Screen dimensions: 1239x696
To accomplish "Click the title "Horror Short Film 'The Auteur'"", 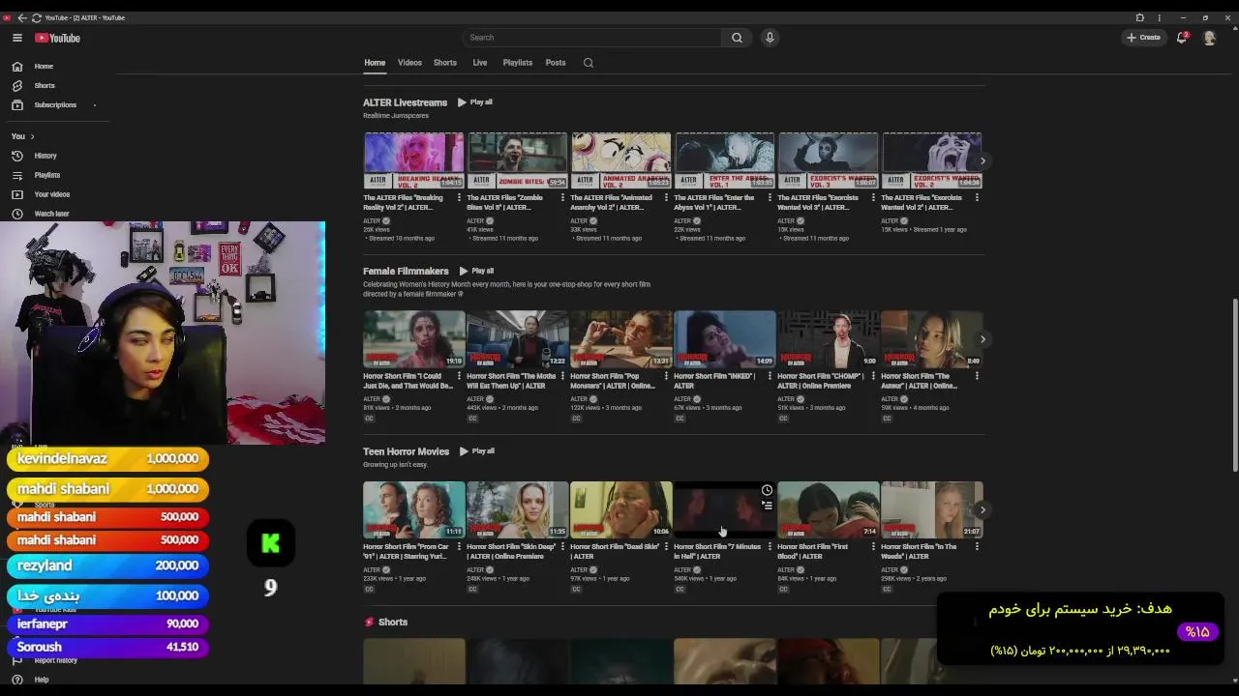I will 919,381.
